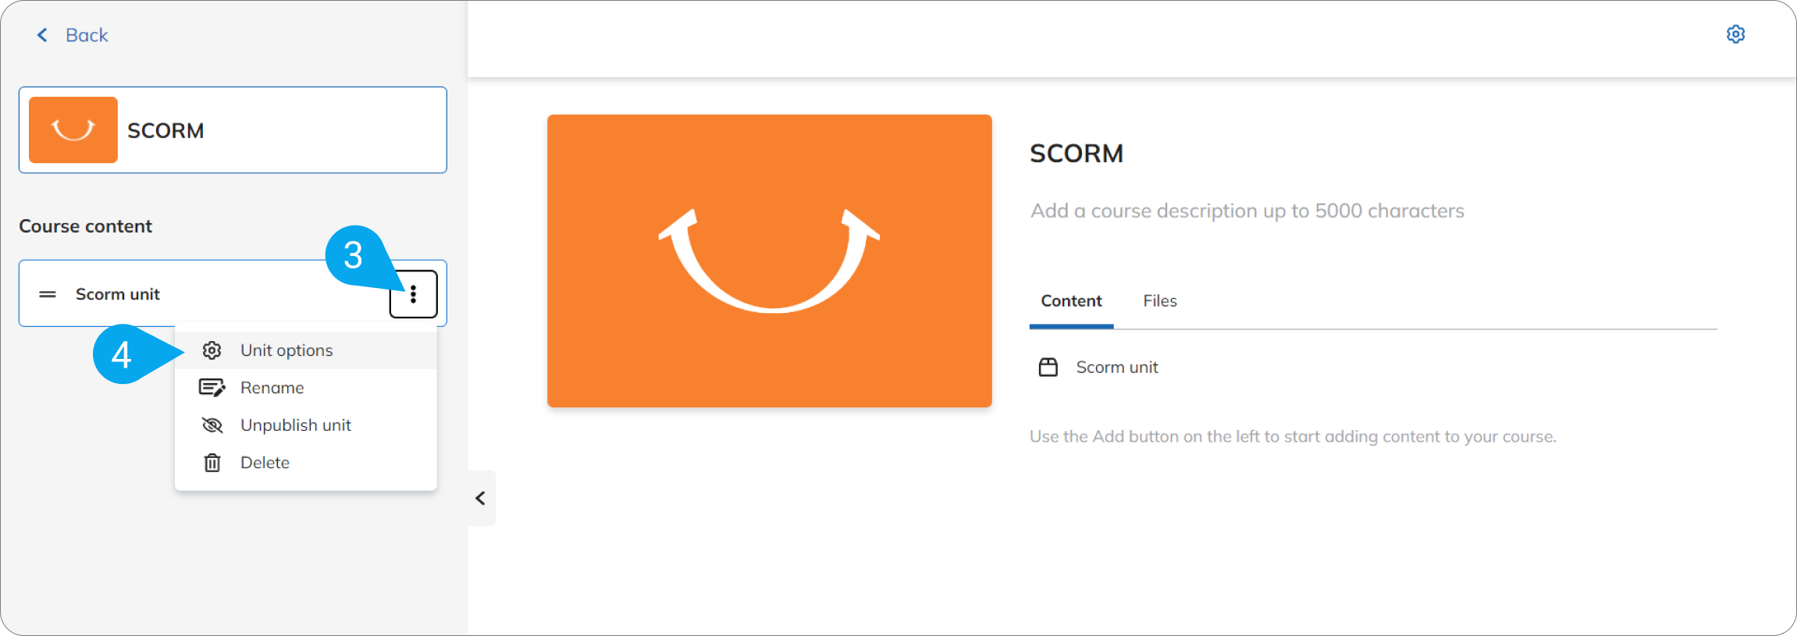Click the course description placeholder text

point(1247,211)
